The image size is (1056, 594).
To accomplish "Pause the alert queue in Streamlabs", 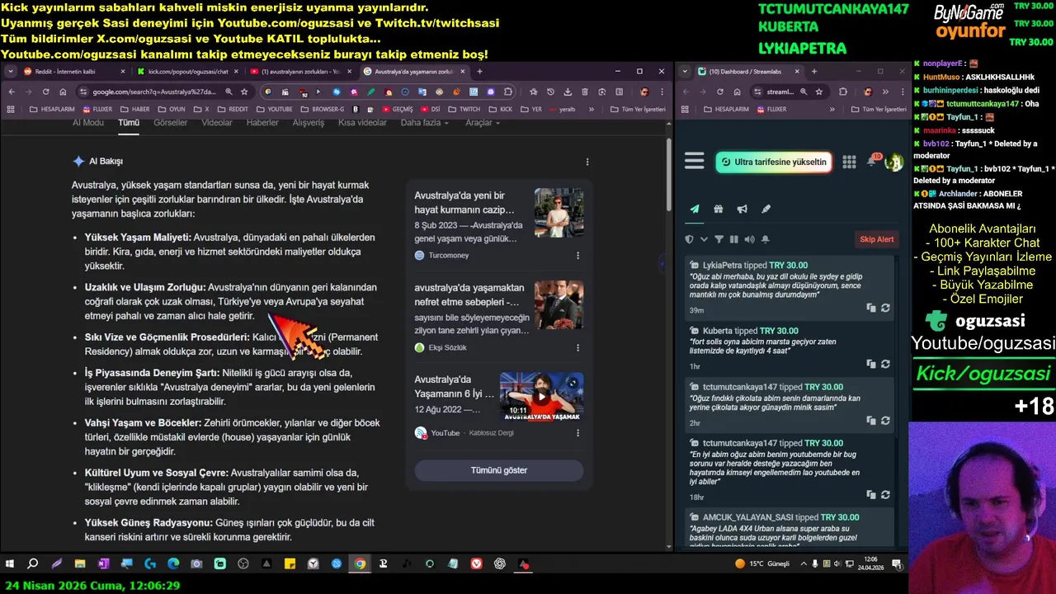I will (733, 239).
